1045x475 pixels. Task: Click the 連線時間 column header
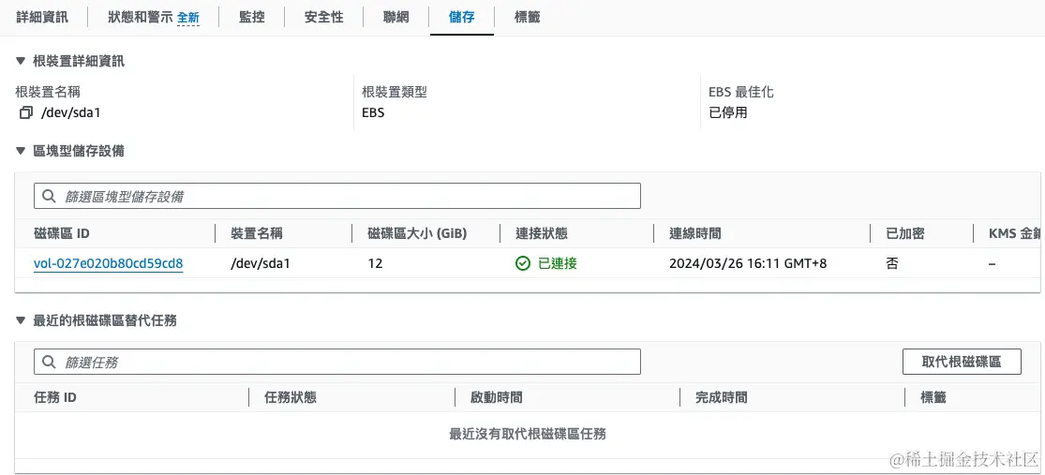(695, 234)
